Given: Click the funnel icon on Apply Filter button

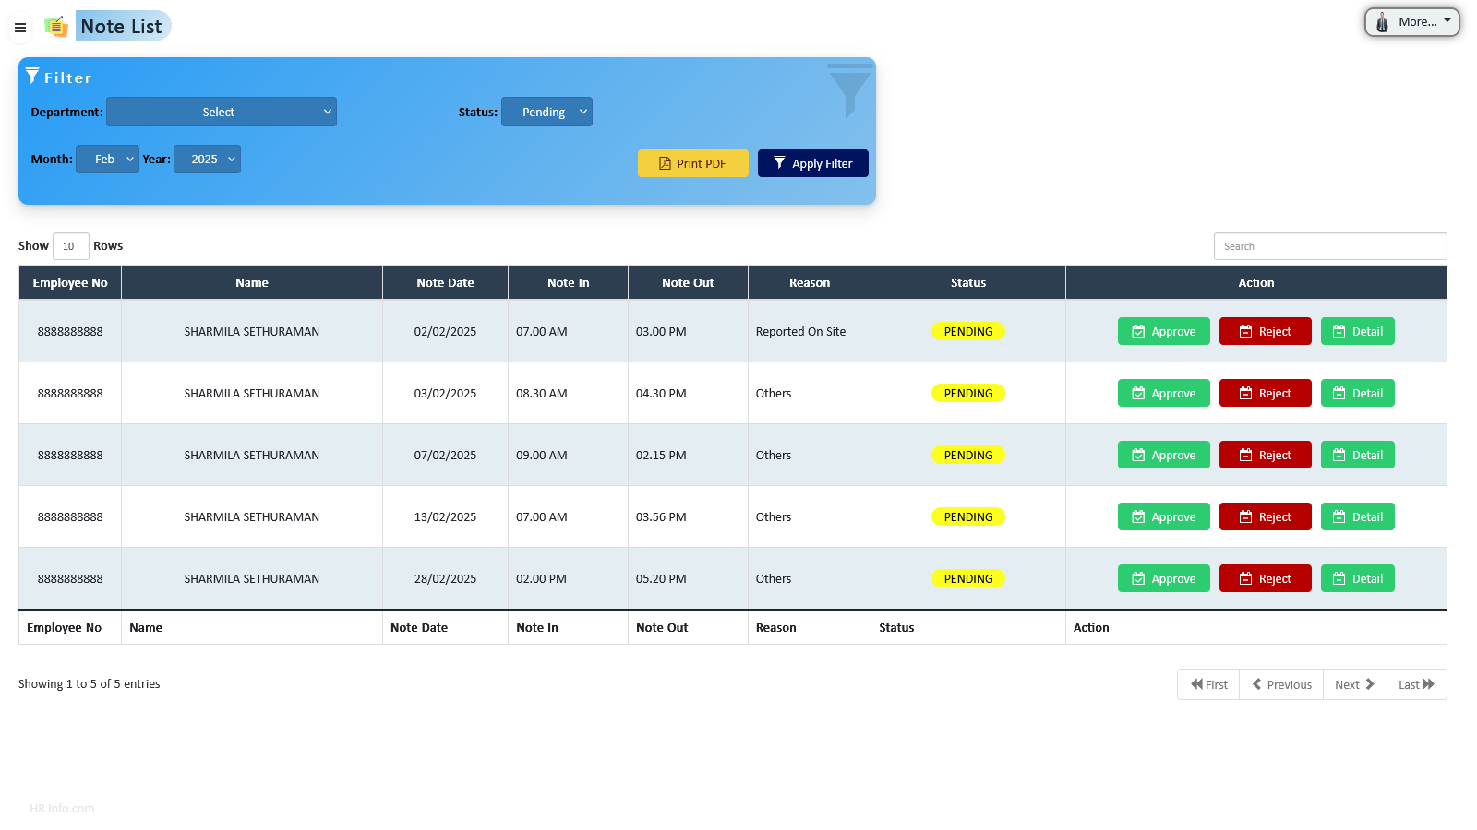Looking at the screenshot, I should (x=778, y=162).
